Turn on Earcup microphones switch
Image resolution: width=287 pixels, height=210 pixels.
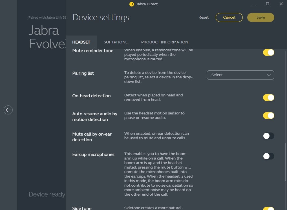(268, 156)
